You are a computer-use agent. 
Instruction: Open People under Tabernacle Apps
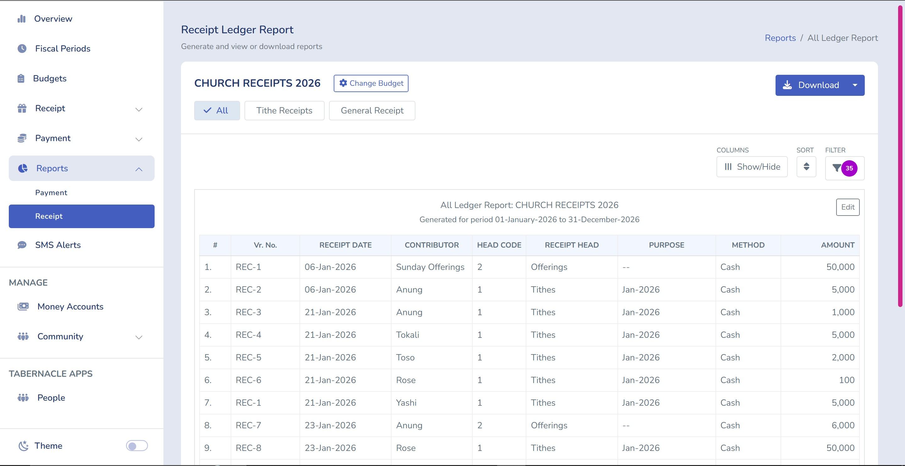click(x=51, y=397)
